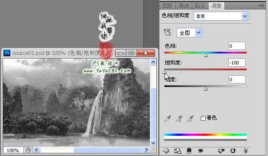Click the Ps icon in source01.psd title bar

tap(7, 53)
